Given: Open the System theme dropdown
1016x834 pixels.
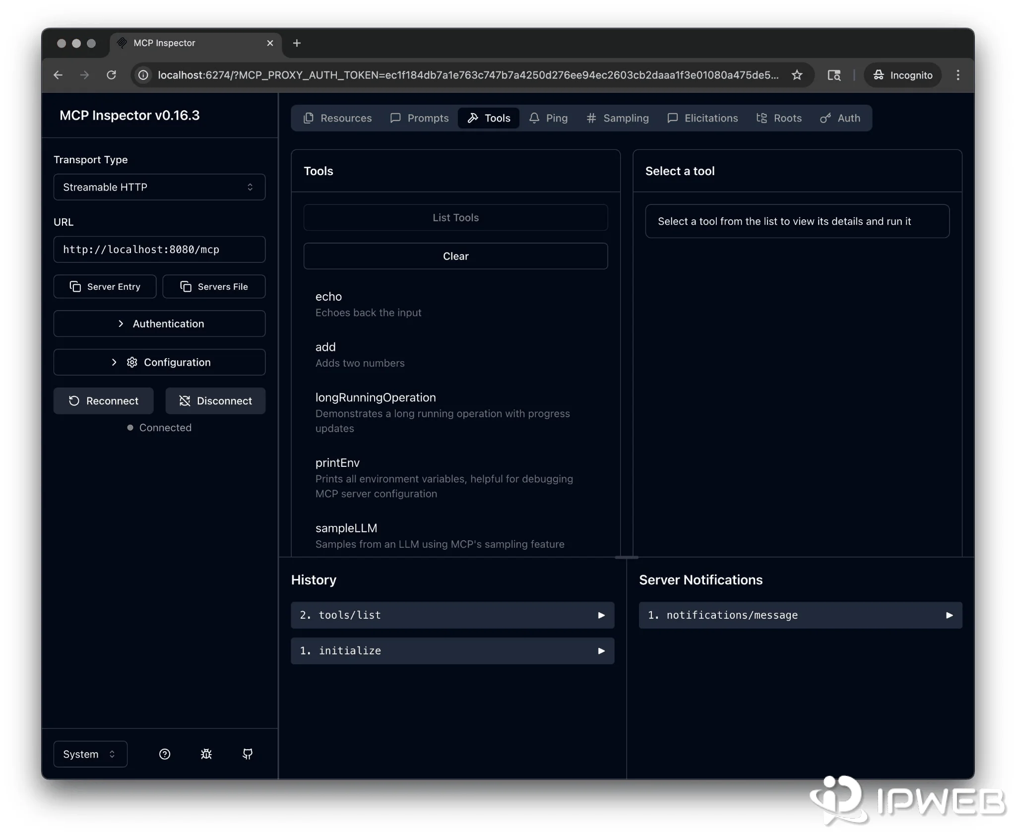Looking at the screenshot, I should click(x=90, y=754).
